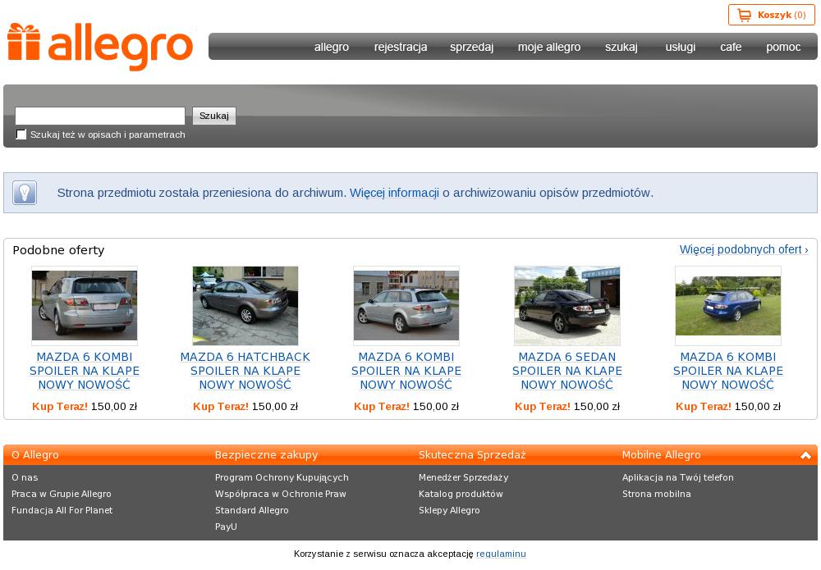Viewport: 821px width, 570px height.
Task: Click the O Allegro footer heading
Action: [35, 455]
